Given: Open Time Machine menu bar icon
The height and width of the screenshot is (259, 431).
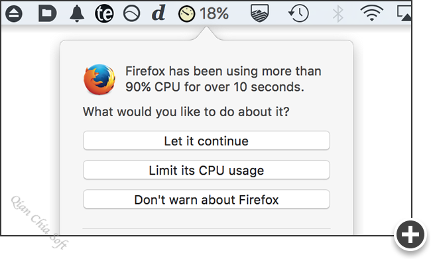Looking at the screenshot, I should click(298, 13).
